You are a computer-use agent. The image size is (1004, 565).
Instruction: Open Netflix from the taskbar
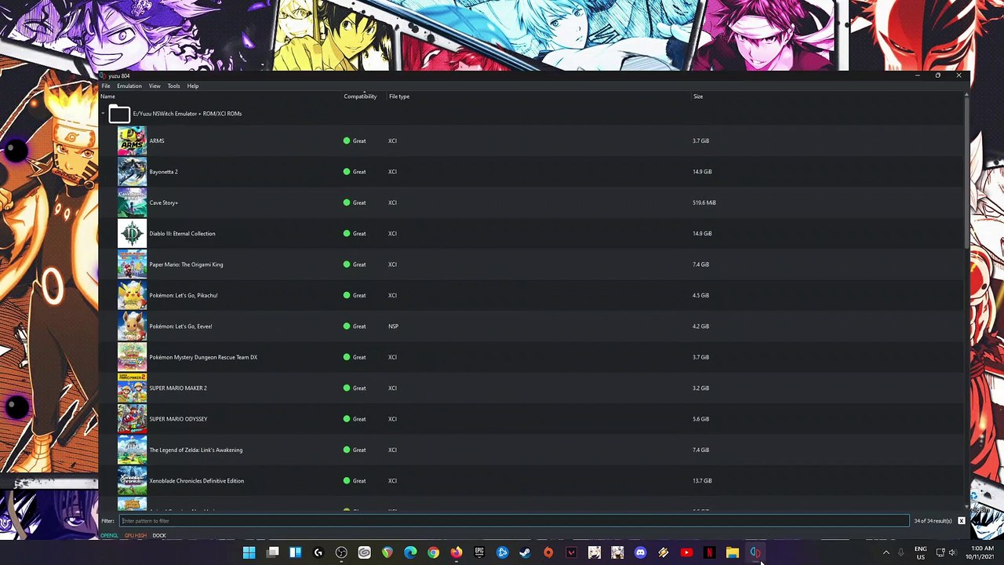(x=709, y=552)
